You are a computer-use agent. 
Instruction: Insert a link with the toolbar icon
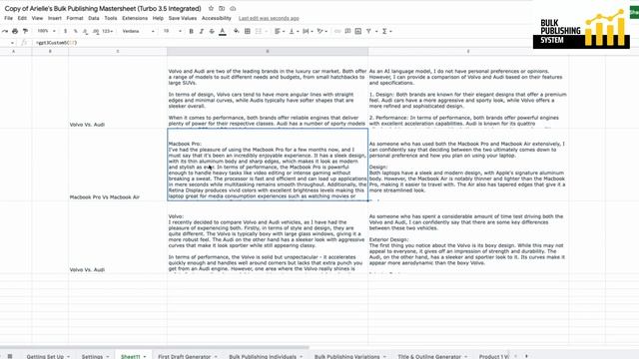pyautogui.click(x=337, y=31)
